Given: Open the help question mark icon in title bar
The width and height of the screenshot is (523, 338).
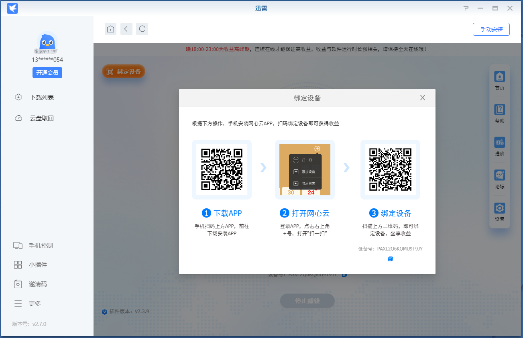Looking at the screenshot, I should pos(466,8).
